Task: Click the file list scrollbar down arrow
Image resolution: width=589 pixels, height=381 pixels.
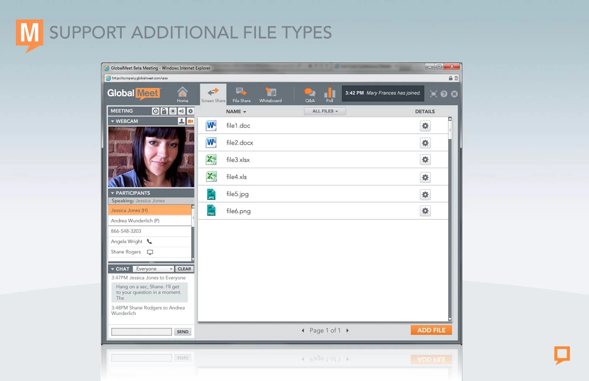Action: pos(450,319)
